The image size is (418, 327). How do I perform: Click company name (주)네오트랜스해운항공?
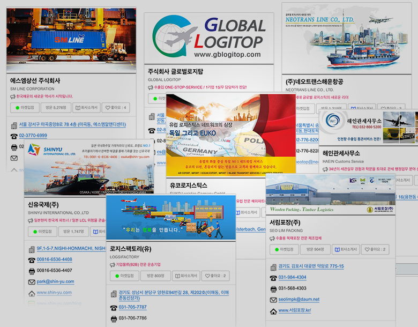click(314, 81)
